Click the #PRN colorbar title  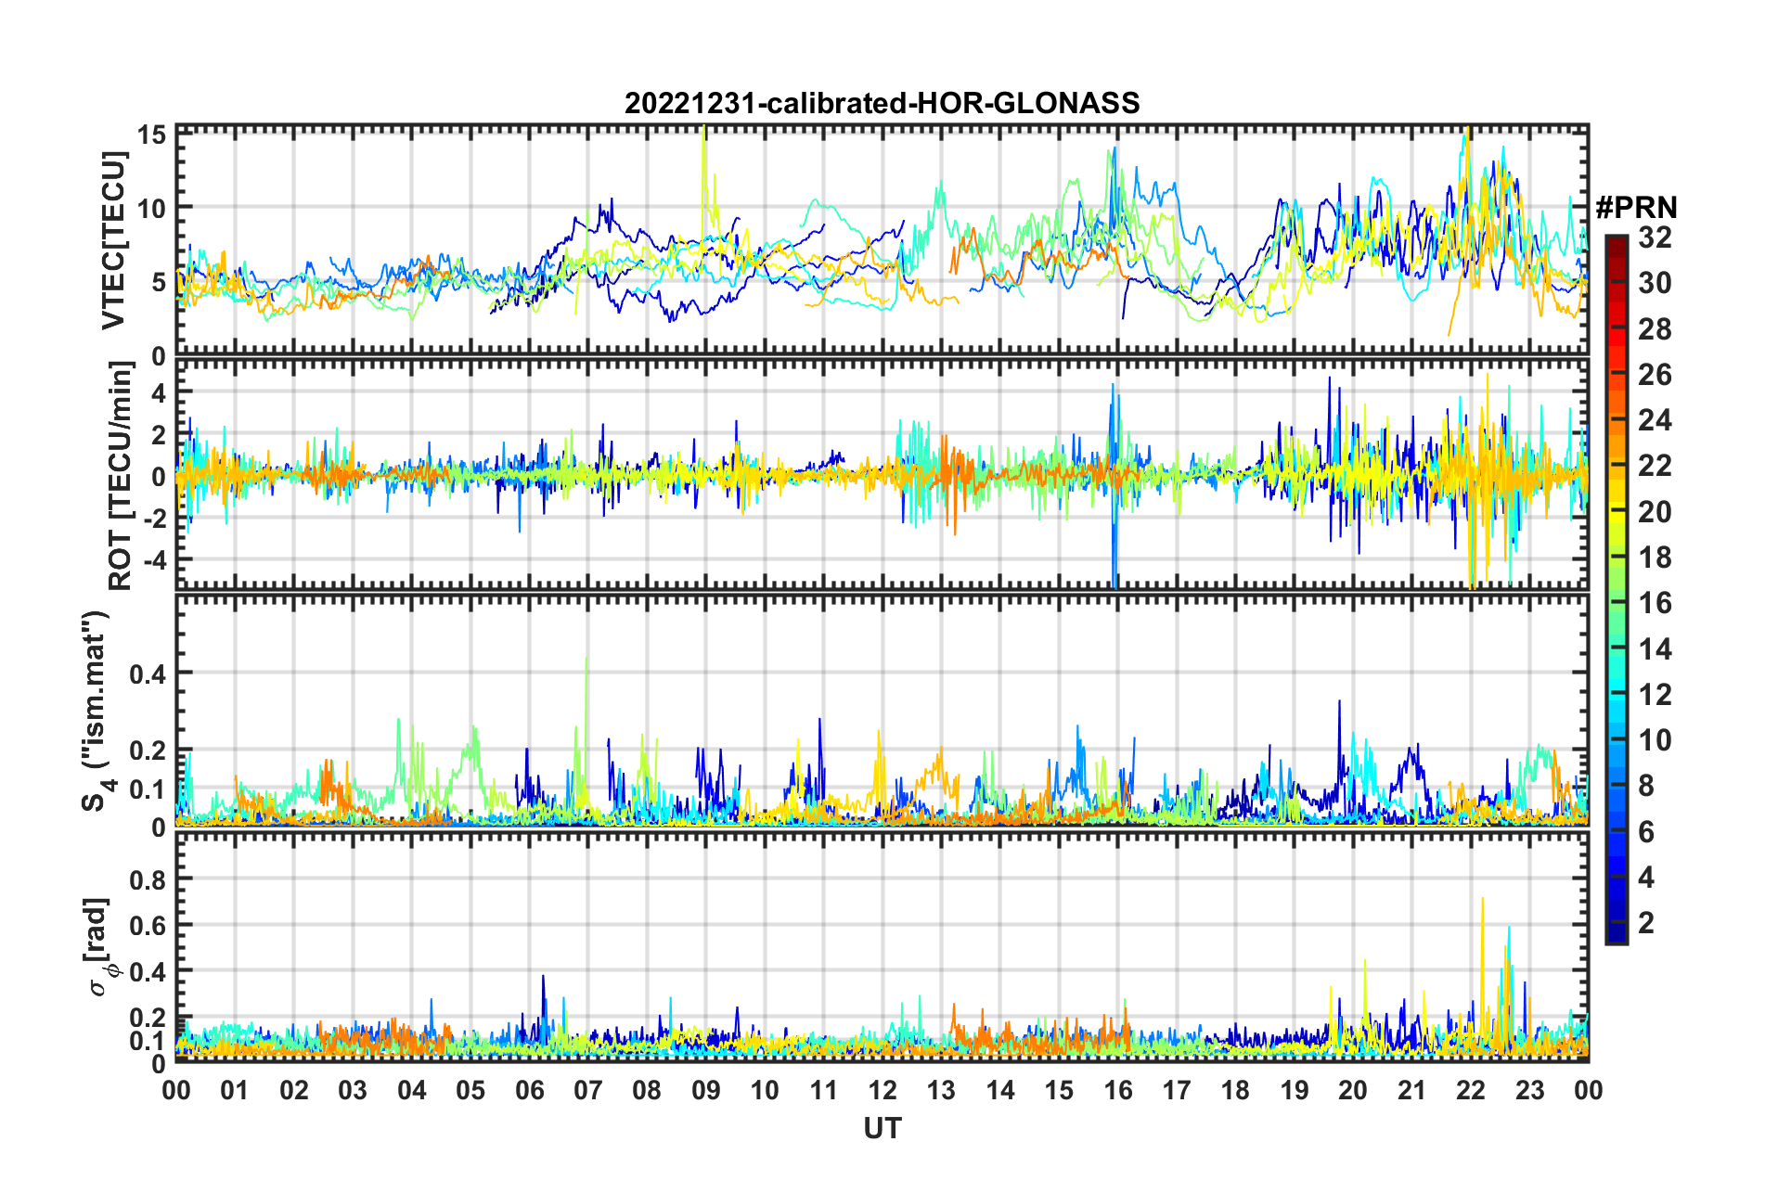(1636, 208)
